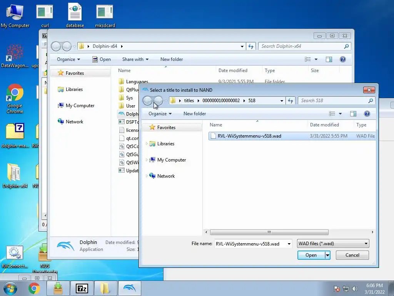Click 0000000100000002 breadcrumb in path

221,101
